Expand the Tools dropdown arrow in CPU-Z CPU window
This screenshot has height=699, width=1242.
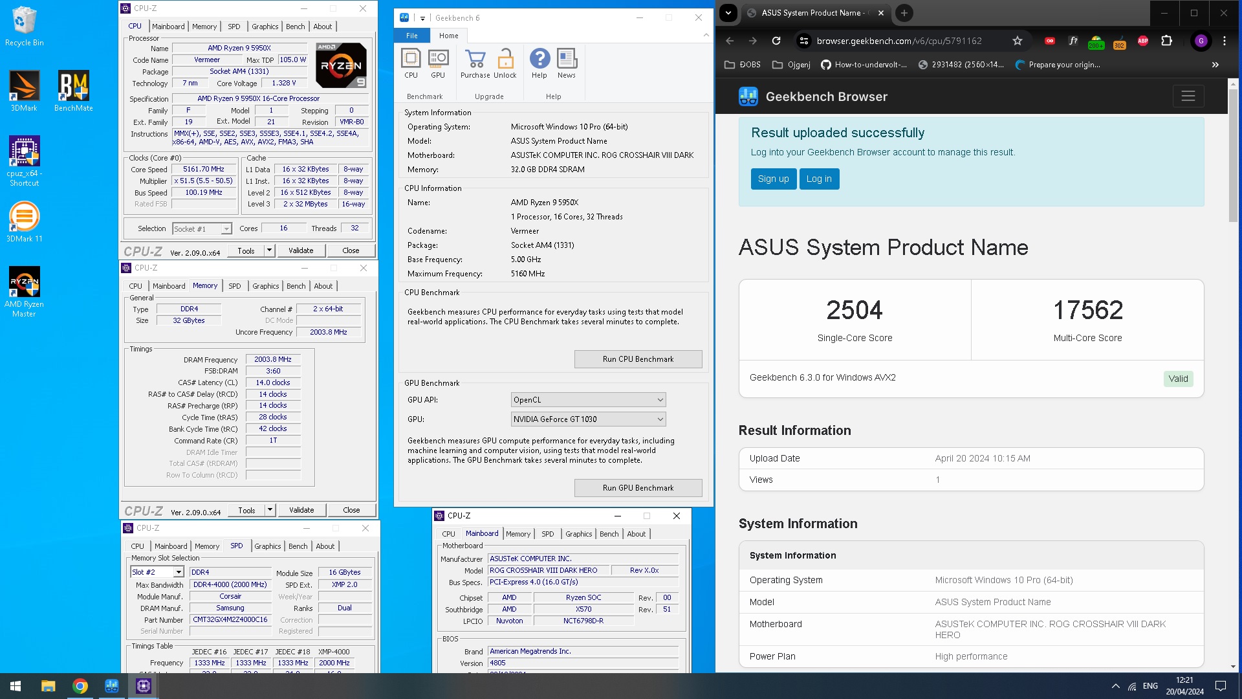click(x=270, y=250)
